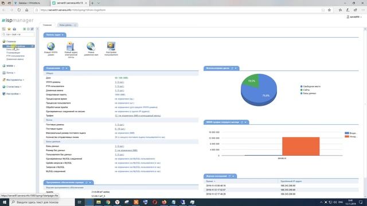Select the highlighted file manager menu item

point(18,46)
